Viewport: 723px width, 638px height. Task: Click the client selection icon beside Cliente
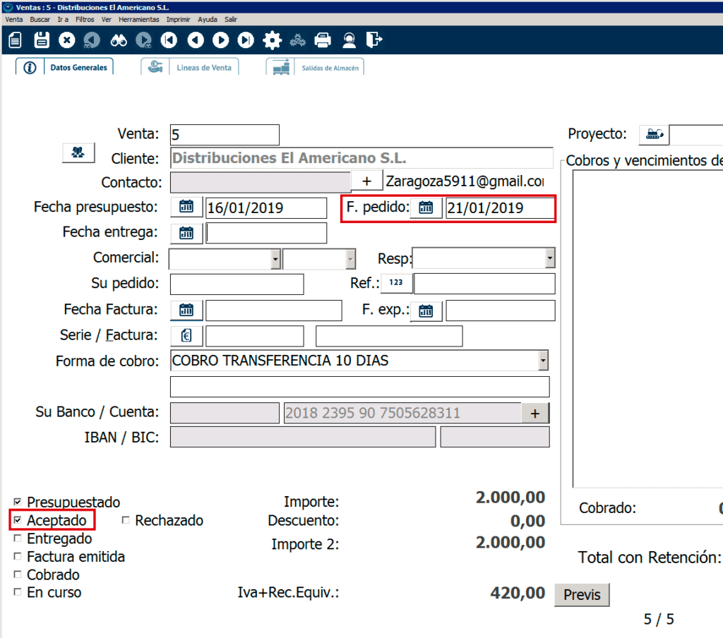click(78, 152)
